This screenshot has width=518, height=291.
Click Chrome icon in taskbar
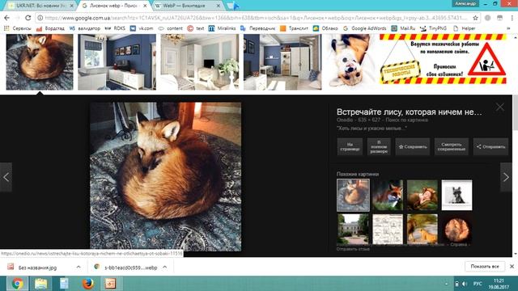pyautogui.click(x=17, y=284)
